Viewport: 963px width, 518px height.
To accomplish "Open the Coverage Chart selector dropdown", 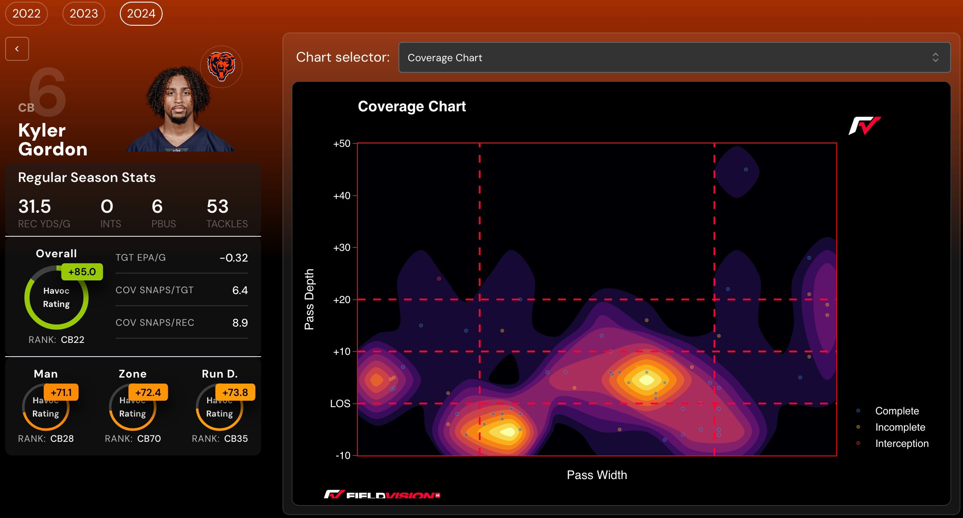I will [x=674, y=57].
